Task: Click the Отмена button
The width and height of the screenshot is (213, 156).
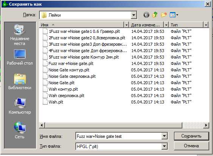Action: (191, 146)
